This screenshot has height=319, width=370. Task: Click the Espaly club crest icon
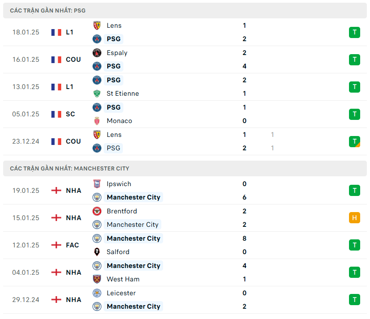coord(97,53)
